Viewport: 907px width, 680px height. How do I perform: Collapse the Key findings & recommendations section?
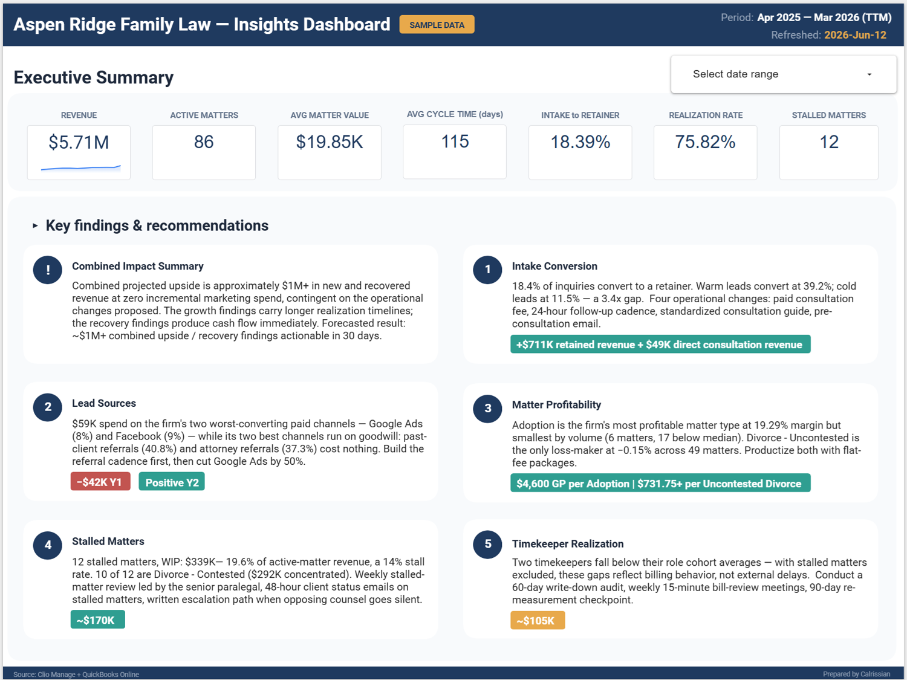pyautogui.click(x=35, y=225)
